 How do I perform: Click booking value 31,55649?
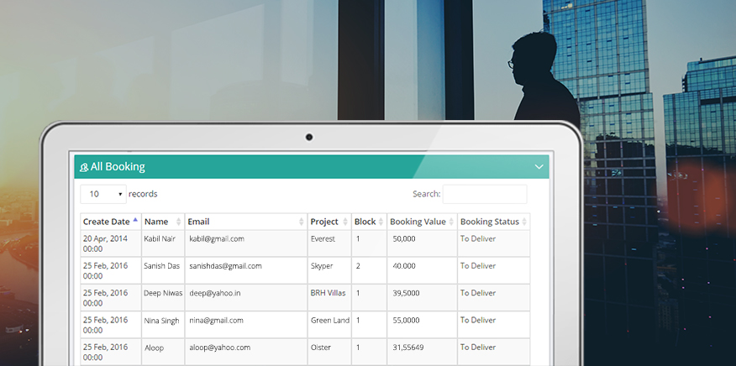pos(407,348)
